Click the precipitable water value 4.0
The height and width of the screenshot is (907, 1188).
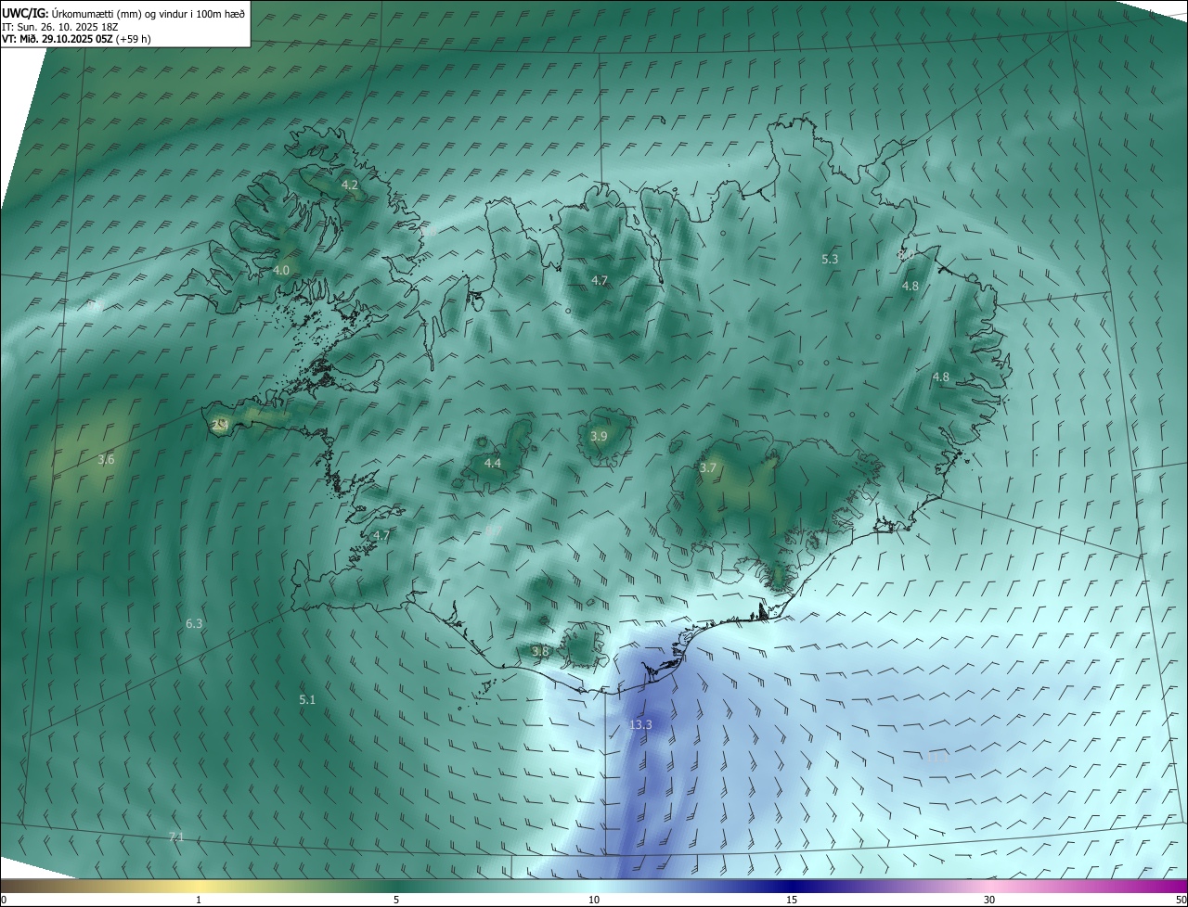[281, 270]
